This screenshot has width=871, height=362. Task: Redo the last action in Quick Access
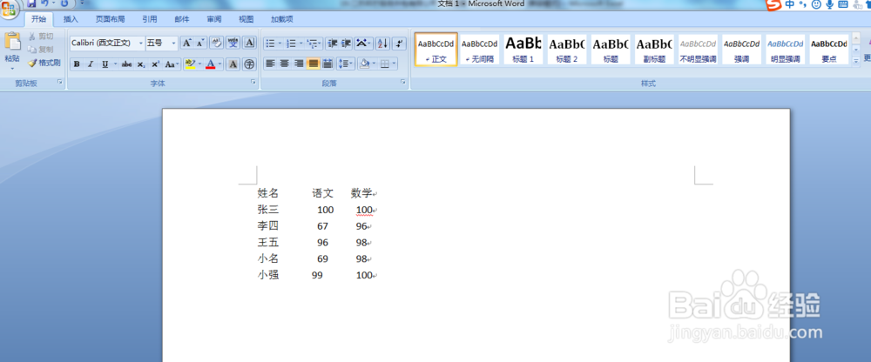[x=64, y=3]
